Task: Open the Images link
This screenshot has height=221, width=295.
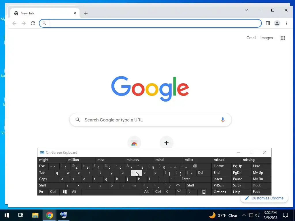Action: coord(266,38)
